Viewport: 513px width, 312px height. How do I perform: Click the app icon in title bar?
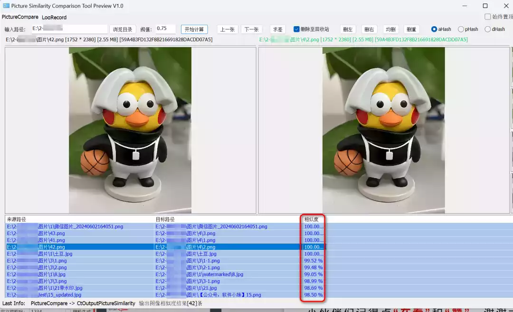coord(6,6)
